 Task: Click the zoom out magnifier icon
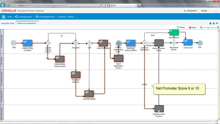point(201,28)
